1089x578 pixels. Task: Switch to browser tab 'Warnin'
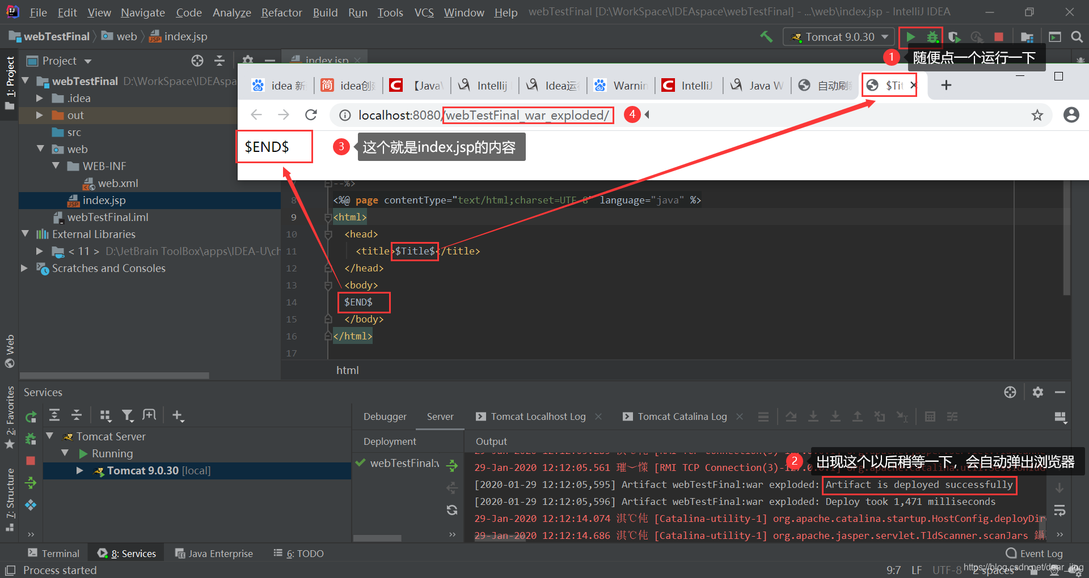621,85
